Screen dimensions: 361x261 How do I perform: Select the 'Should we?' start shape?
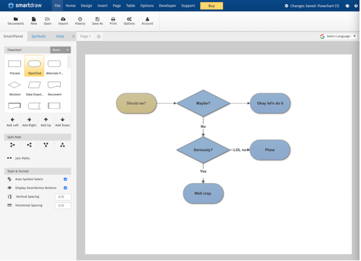[x=136, y=104]
